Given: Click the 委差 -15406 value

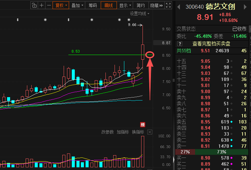Looking at the screenshot, I should 239,36.
